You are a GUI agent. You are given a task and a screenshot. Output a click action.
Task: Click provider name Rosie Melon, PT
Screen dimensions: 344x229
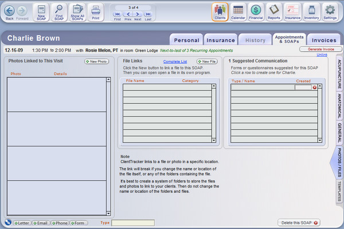101,51
